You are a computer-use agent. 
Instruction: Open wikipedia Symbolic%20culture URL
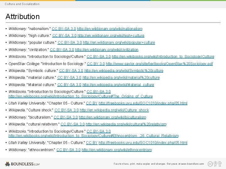[124, 71]
